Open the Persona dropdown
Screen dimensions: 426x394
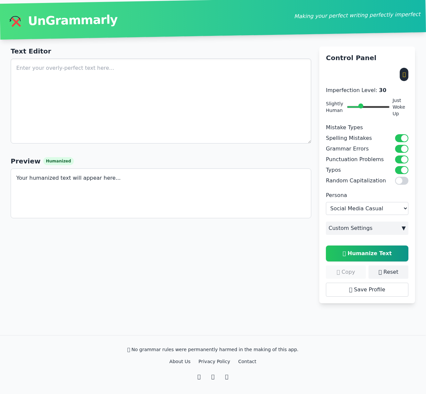[367, 208]
